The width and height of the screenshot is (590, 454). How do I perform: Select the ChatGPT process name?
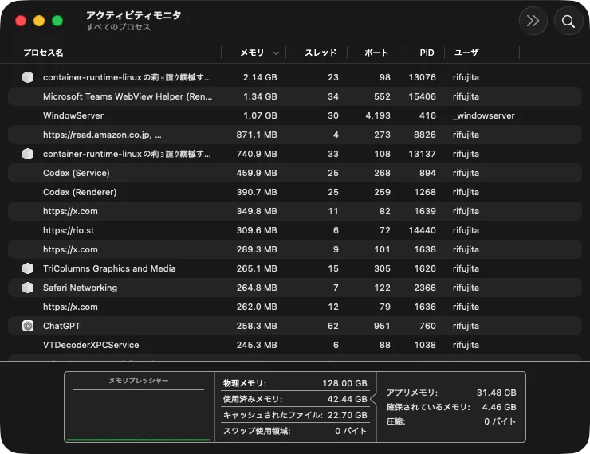click(61, 326)
